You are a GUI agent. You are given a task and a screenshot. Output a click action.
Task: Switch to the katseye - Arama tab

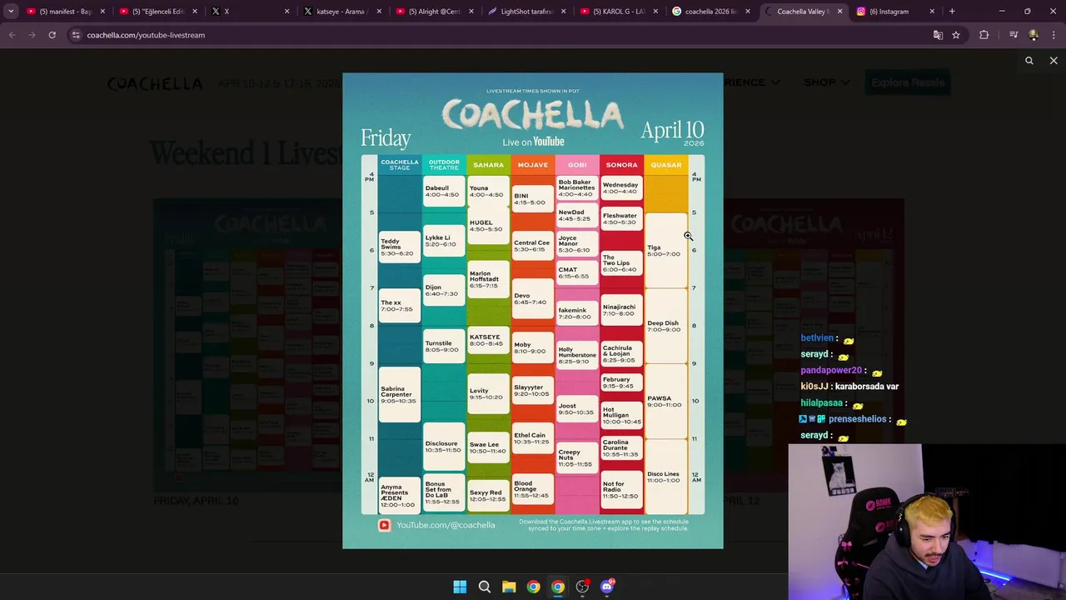pyautogui.click(x=341, y=12)
